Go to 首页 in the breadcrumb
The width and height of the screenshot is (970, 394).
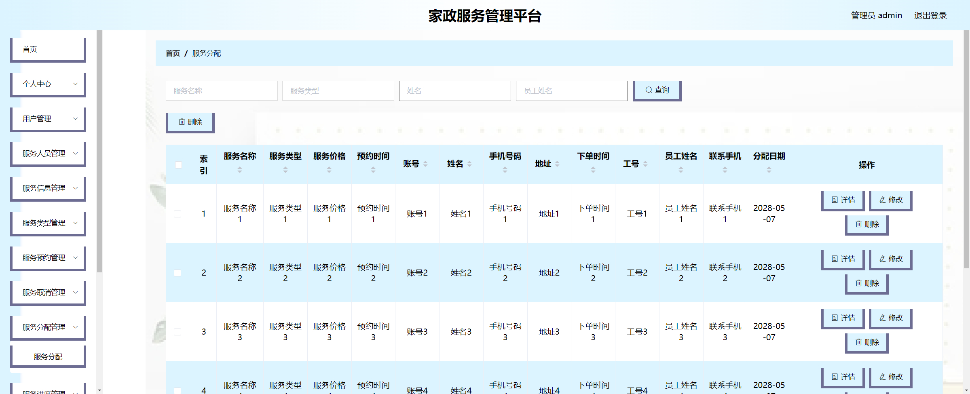click(x=173, y=53)
